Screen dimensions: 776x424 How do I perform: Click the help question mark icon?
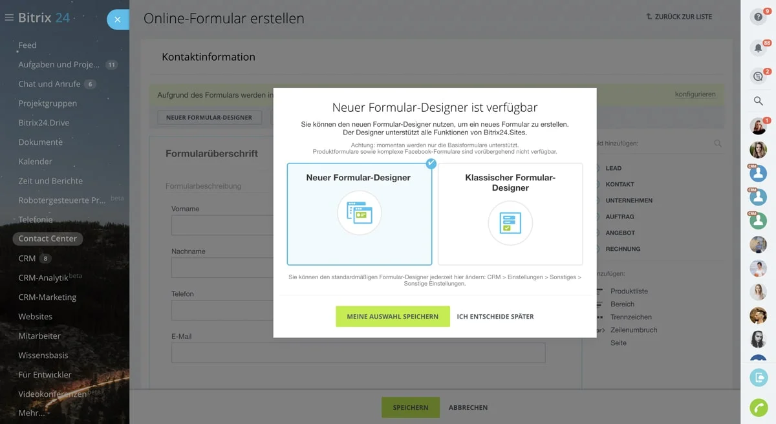pyautogui.click(x=758, y=17)
